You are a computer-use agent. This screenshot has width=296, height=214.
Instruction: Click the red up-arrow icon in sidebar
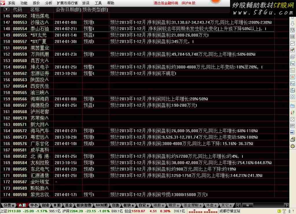click(293, 113)
